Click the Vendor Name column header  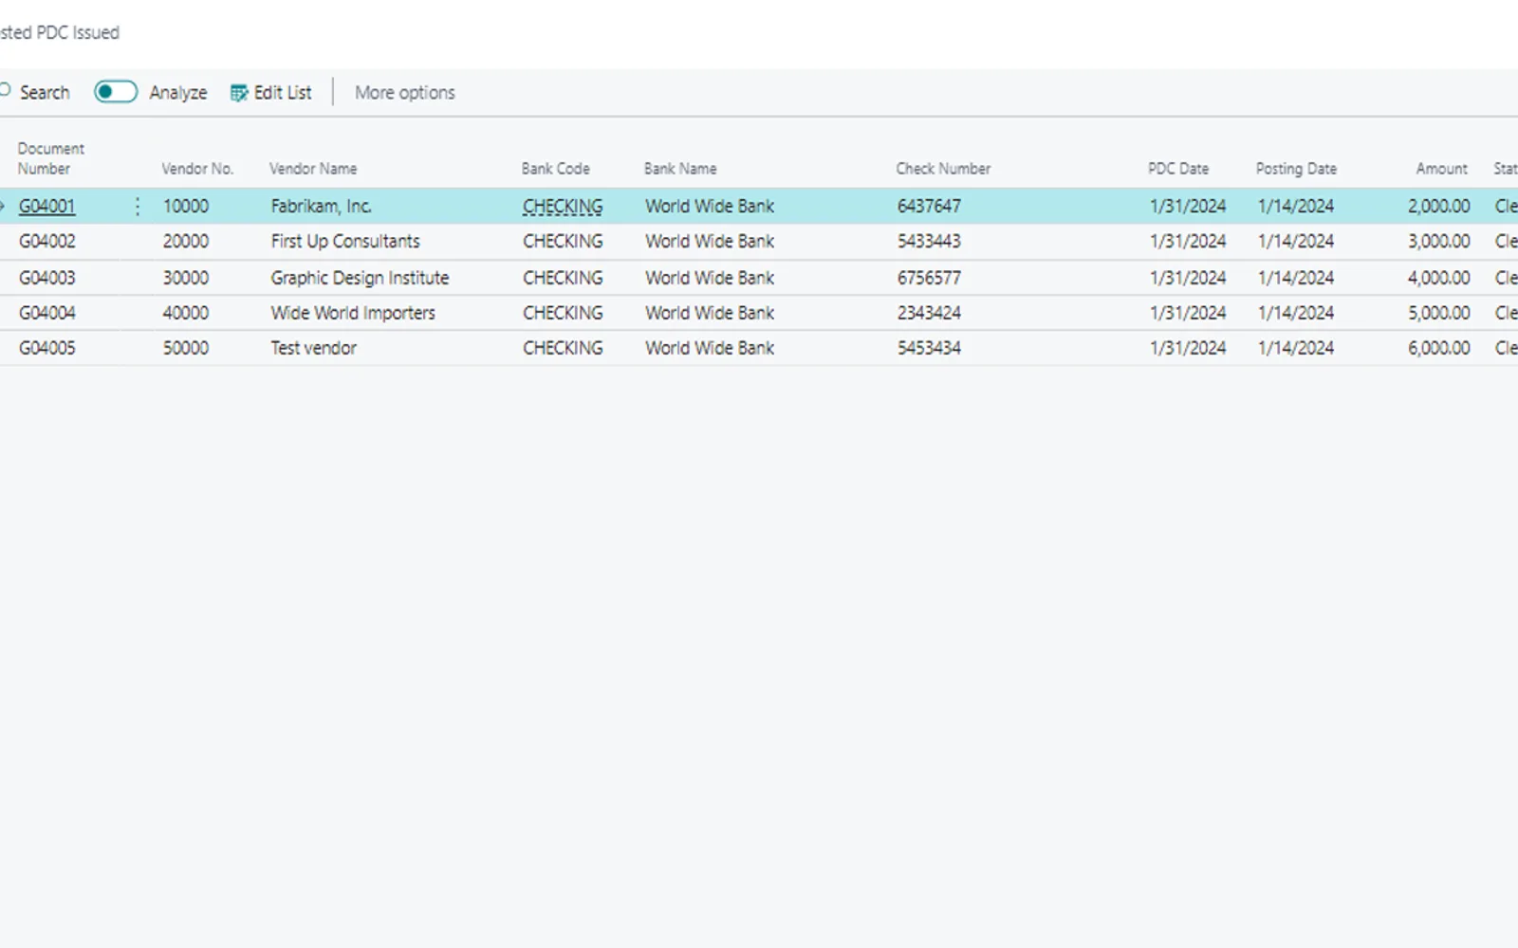point(313,169)
